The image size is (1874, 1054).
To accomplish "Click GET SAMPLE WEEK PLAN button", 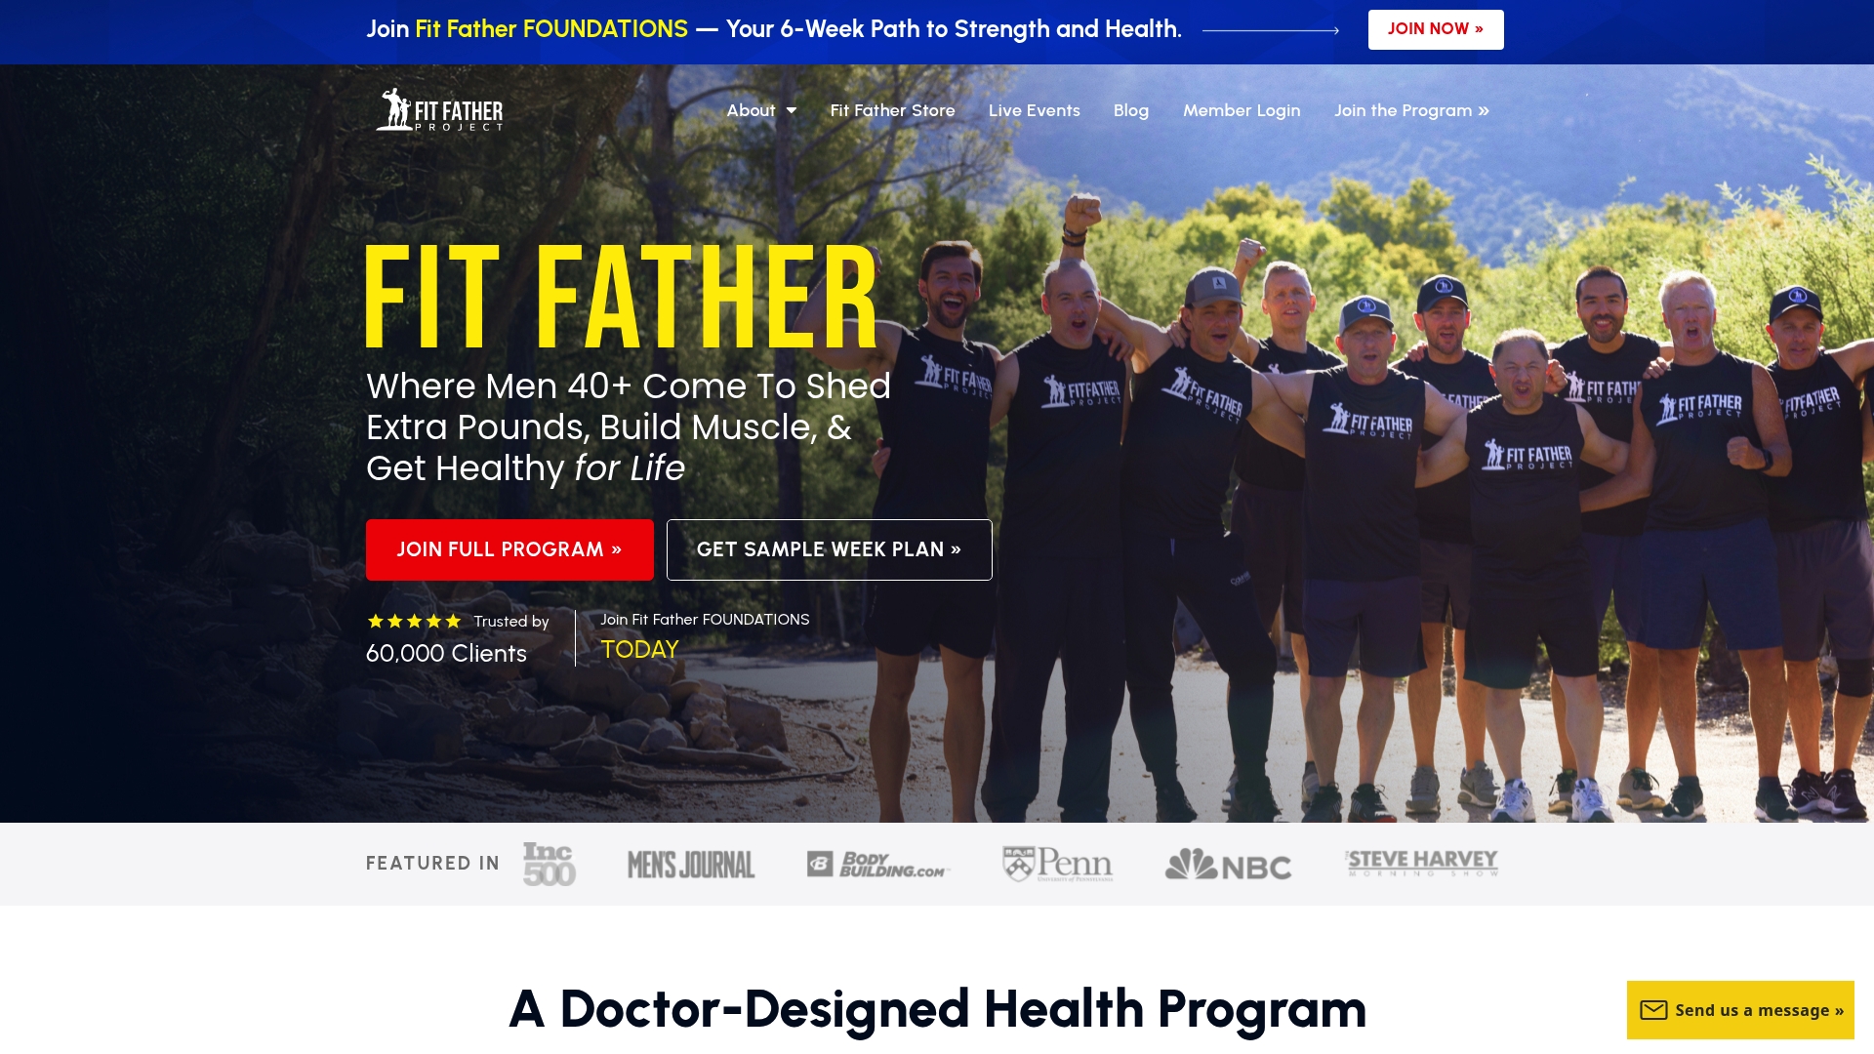I will coord(829,549).
